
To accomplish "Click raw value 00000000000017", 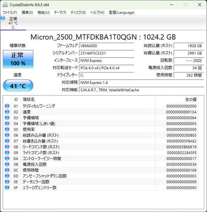I will tap(181, 158).
